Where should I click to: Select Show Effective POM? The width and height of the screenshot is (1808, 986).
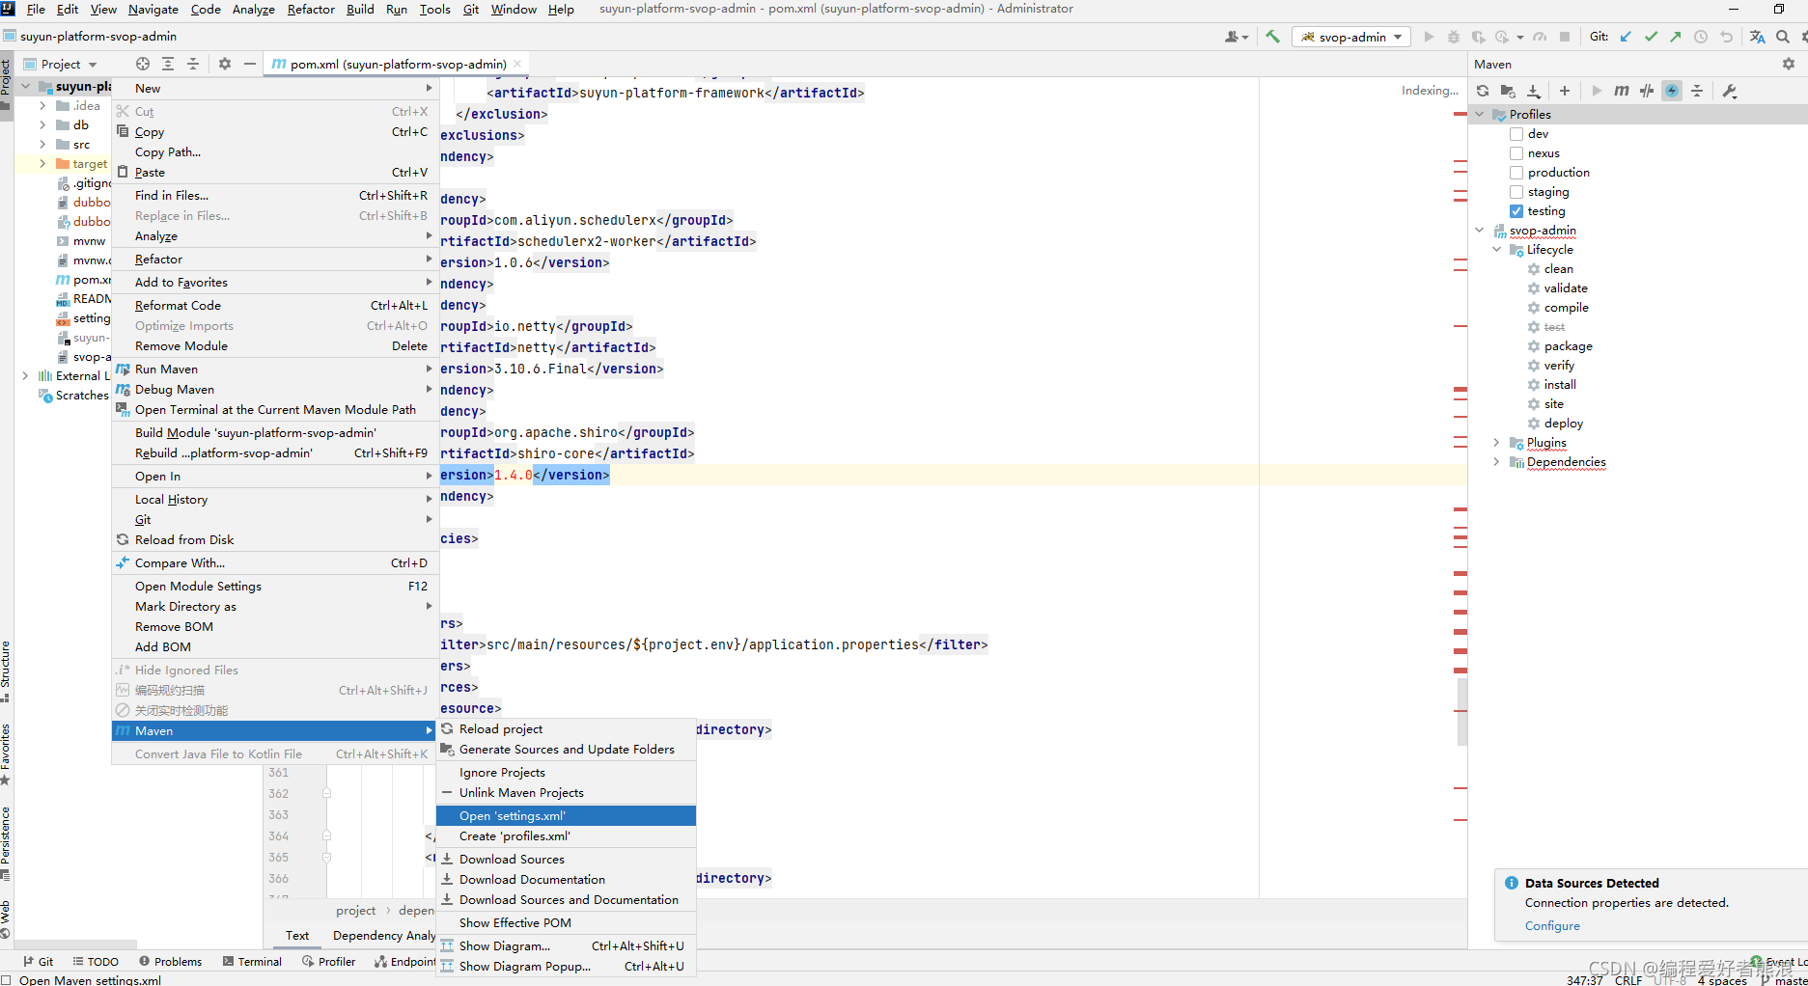coord(566,923)
